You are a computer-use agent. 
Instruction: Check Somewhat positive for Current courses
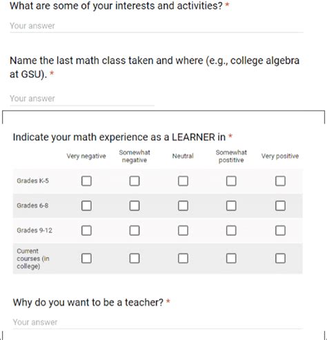pyautogui.click(x=231, y=259)
